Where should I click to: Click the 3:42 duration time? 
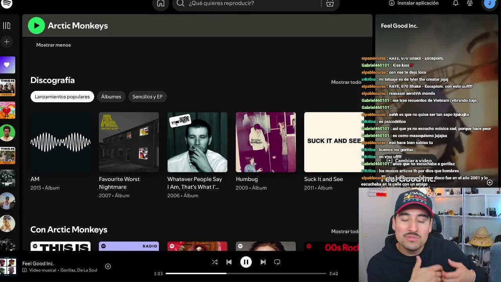point(333,273)
